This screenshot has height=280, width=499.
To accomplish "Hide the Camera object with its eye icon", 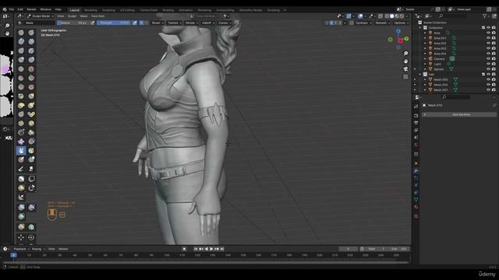I will coord(488,59).
